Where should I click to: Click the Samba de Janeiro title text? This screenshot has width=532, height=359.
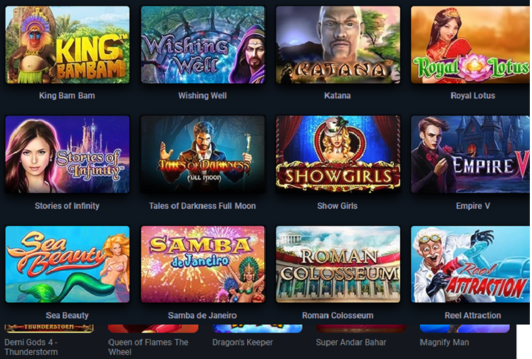point(202,316)
